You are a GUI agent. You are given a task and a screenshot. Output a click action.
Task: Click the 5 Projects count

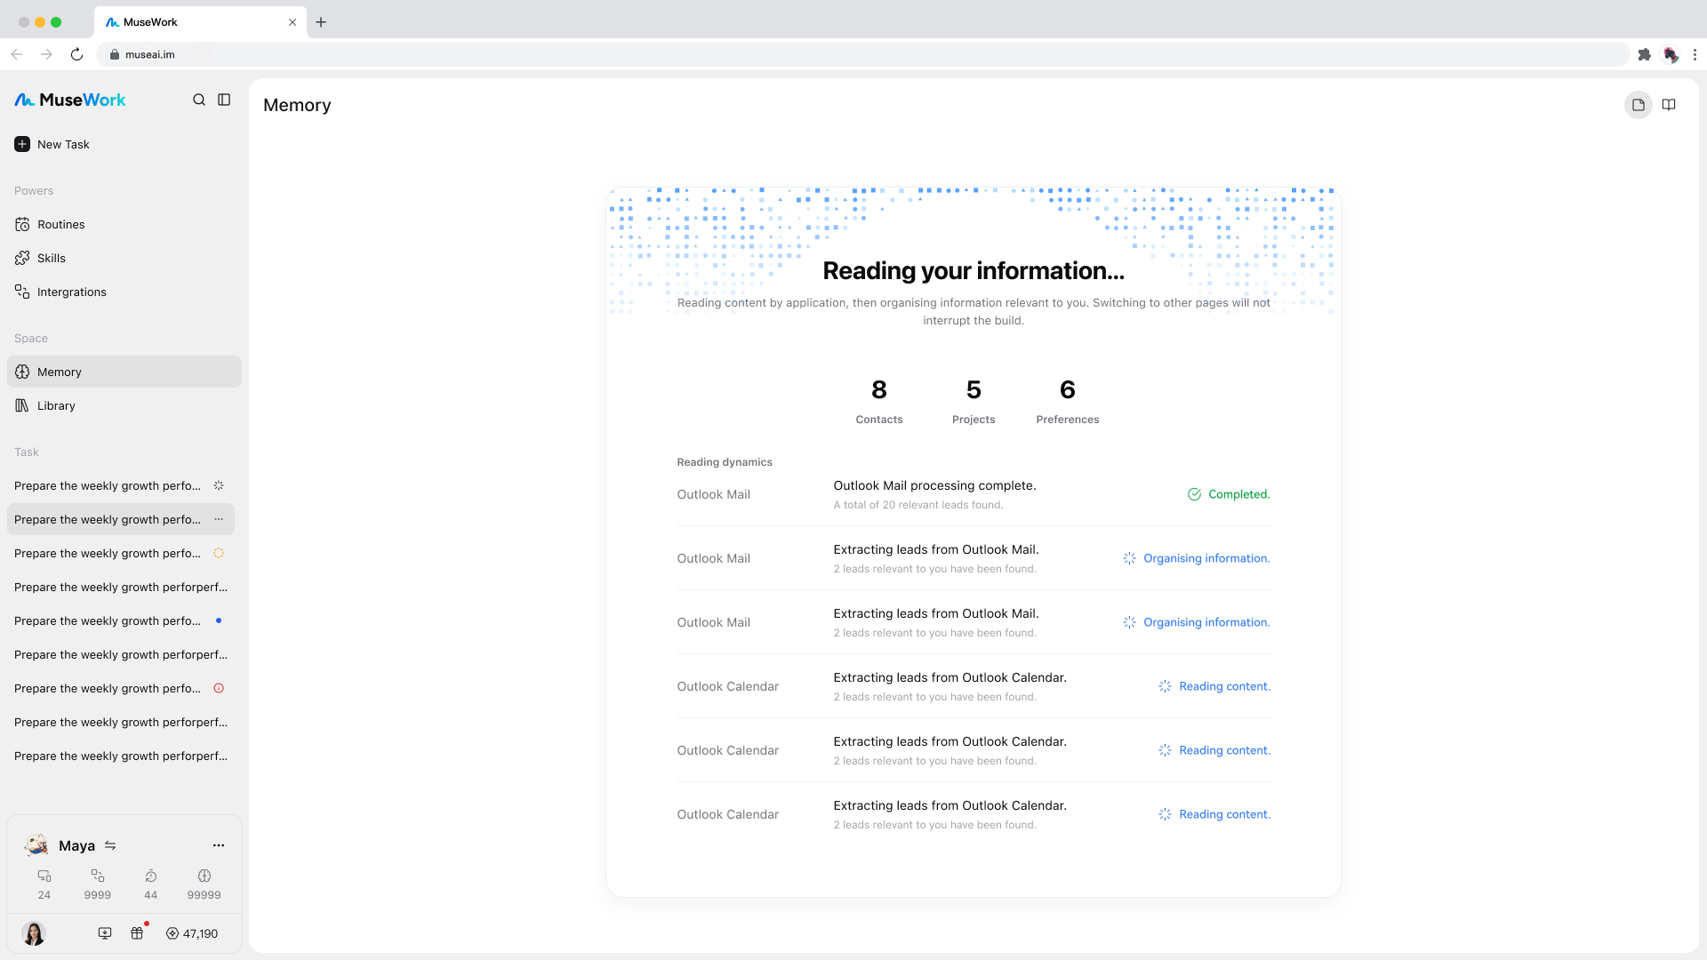(x=974, y=400)
